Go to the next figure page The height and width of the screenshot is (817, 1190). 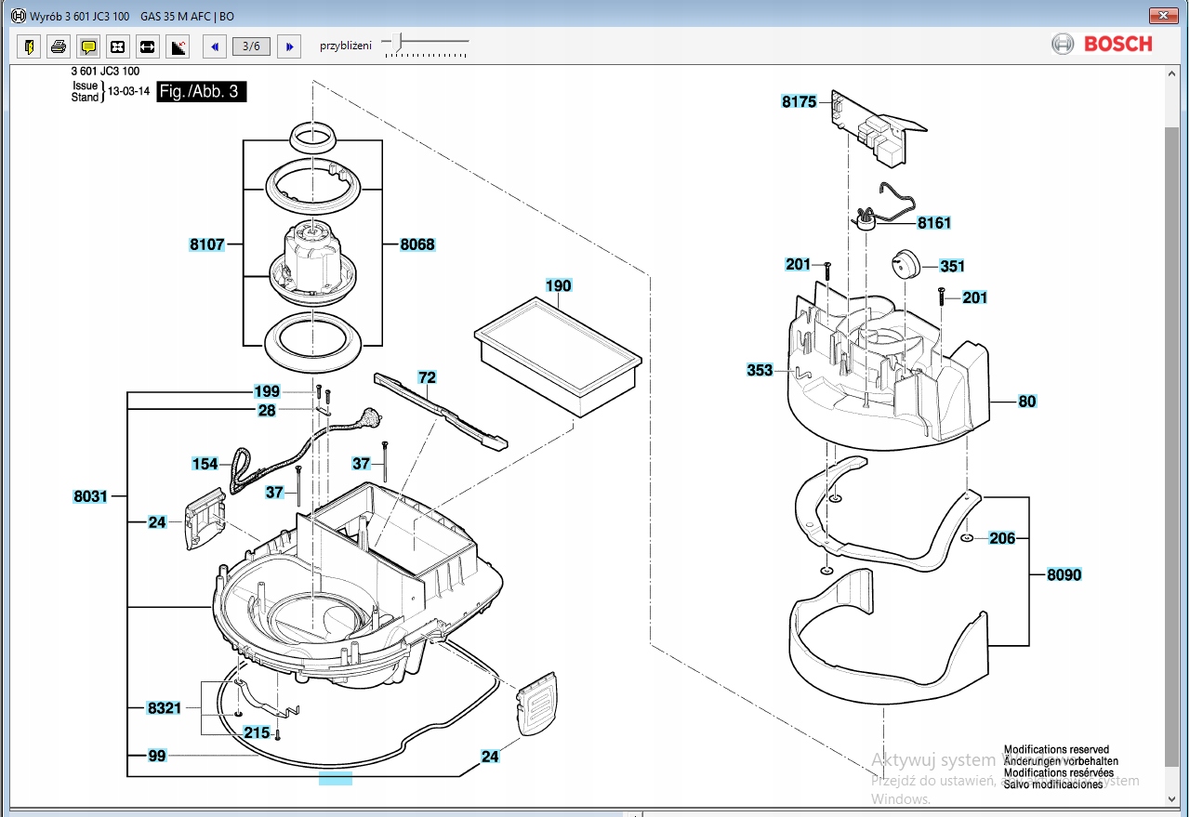tap(289, 46)
